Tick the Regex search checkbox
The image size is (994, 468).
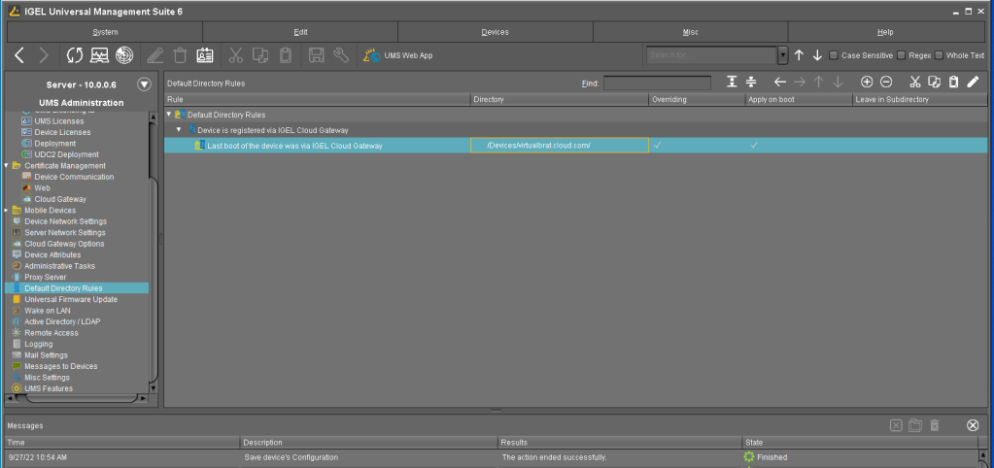click(902, 55)
